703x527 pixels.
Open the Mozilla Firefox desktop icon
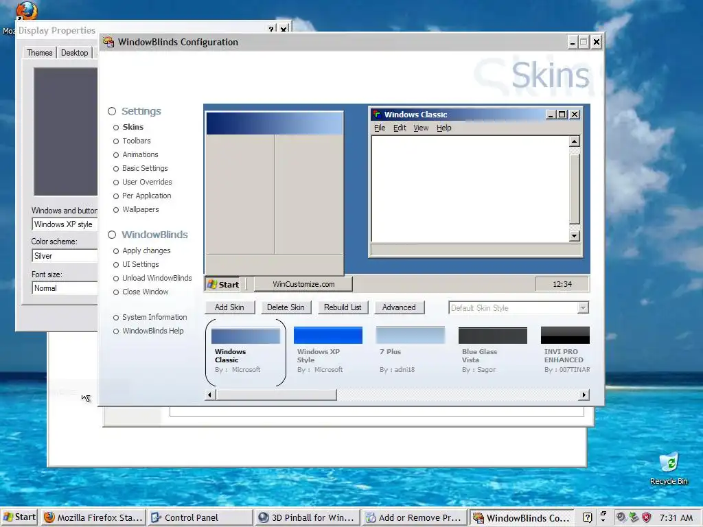(26, 11)
